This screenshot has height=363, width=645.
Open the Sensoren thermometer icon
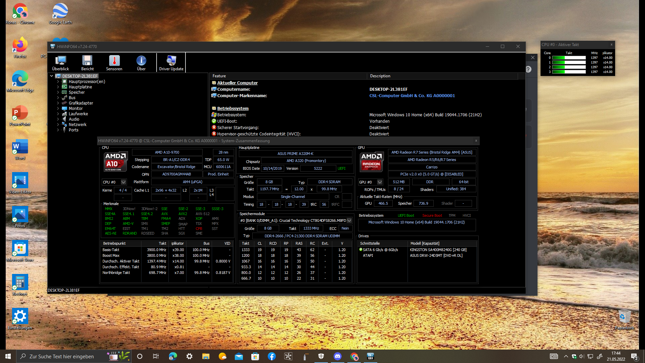[114, 63]
